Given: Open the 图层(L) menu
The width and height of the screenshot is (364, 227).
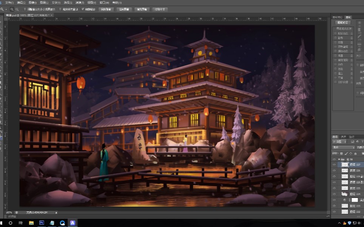Looking at the screenshot, I should [44, 3].
